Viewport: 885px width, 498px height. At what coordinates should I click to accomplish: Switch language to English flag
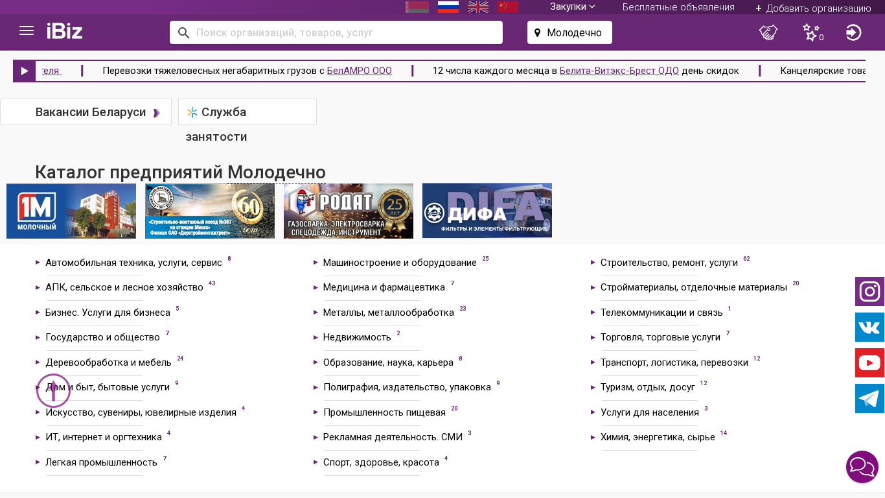(x=478, y=7)
